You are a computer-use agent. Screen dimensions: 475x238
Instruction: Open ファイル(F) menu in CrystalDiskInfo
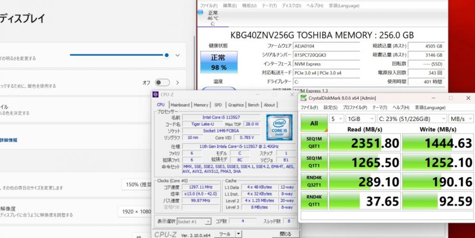[x=209, y=5]
